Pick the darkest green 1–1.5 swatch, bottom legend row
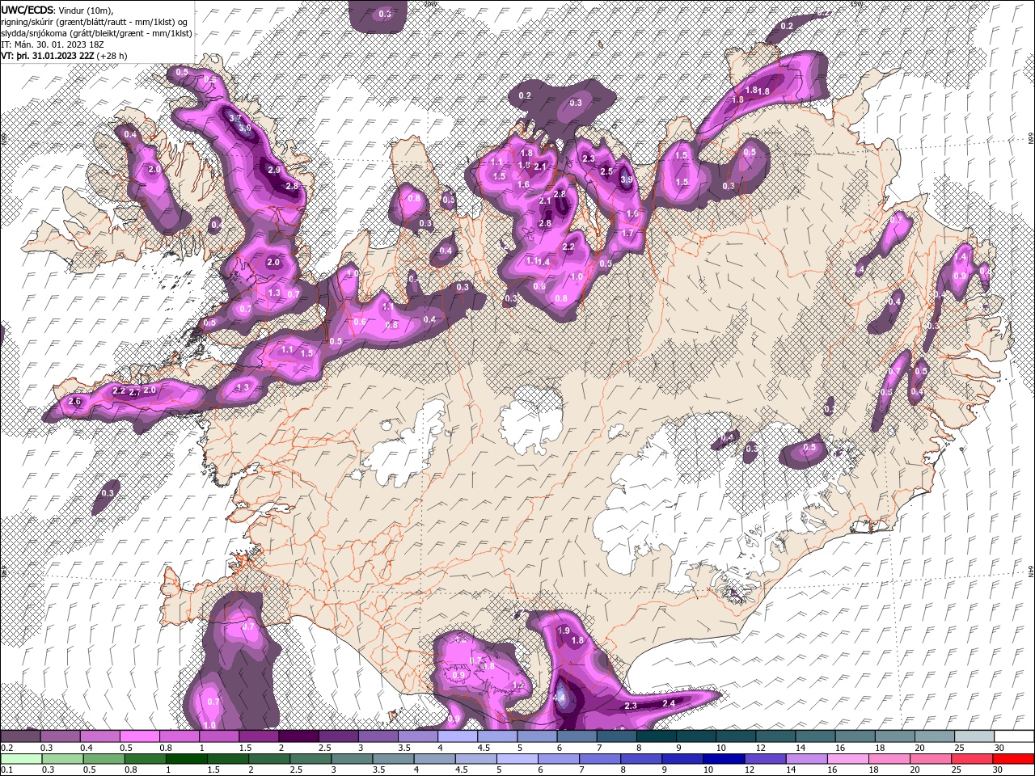This screenshot has width=1035, height=776. click(x=186, y=759)
